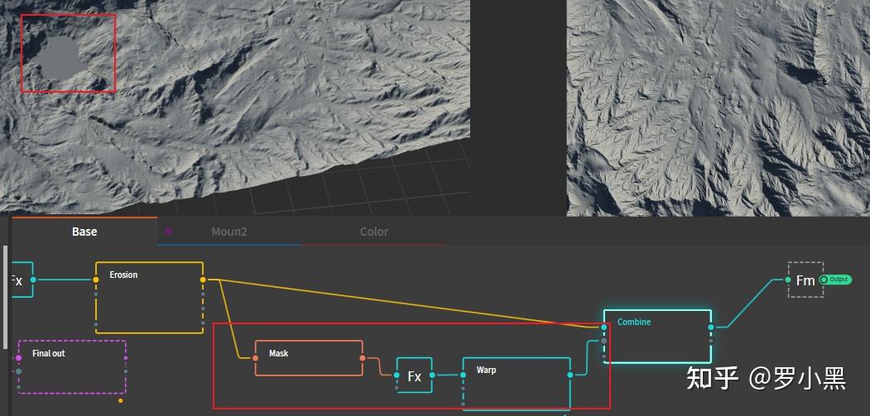Image resolution: width=870 pixels, height=416 pixels.
Task: Click the Erosion node input port
Action: [x=95, y=280]
